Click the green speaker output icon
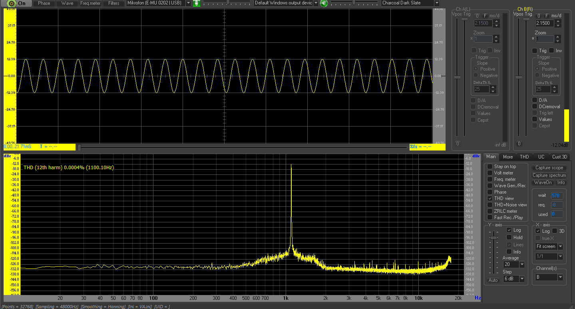Screen dimensions: 575x309 click(324, 3)
